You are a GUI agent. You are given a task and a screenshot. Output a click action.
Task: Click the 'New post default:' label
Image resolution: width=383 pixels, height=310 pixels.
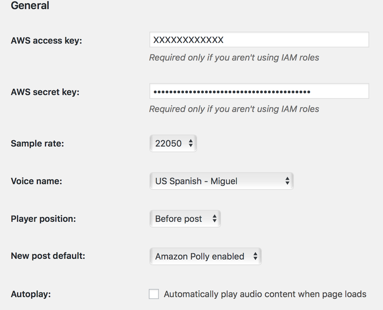click(x=48, y=256)
